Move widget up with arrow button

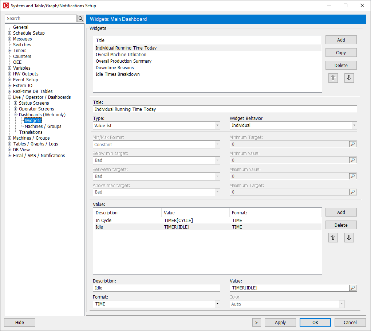pyautogui.click(x=333, y=78)
